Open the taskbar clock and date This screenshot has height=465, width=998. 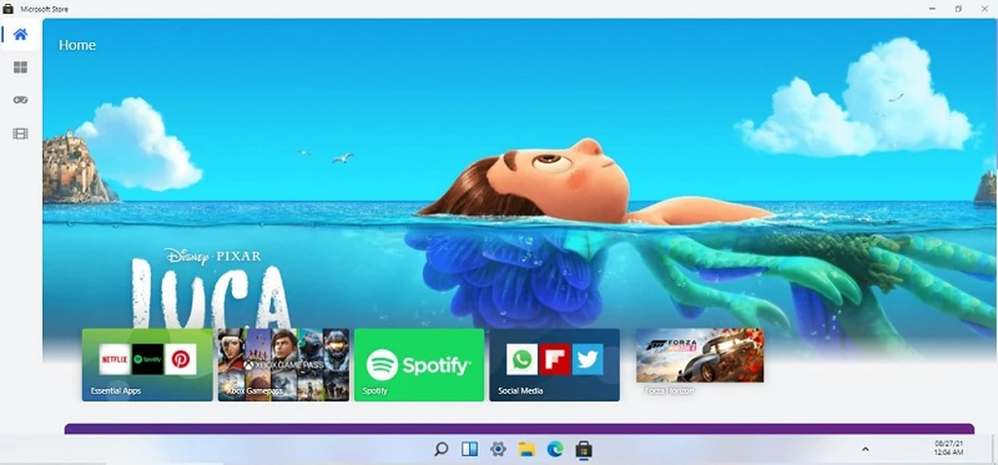pos(948,447)
